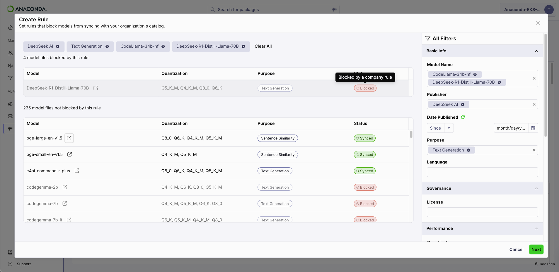
Task: Close the Create Rule dialog
Action: tap(538, 23)
